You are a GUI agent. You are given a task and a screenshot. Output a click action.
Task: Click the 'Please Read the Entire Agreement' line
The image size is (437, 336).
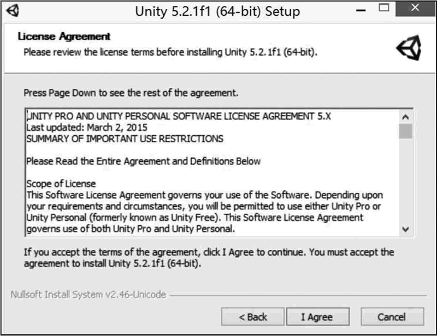(143, 161)
